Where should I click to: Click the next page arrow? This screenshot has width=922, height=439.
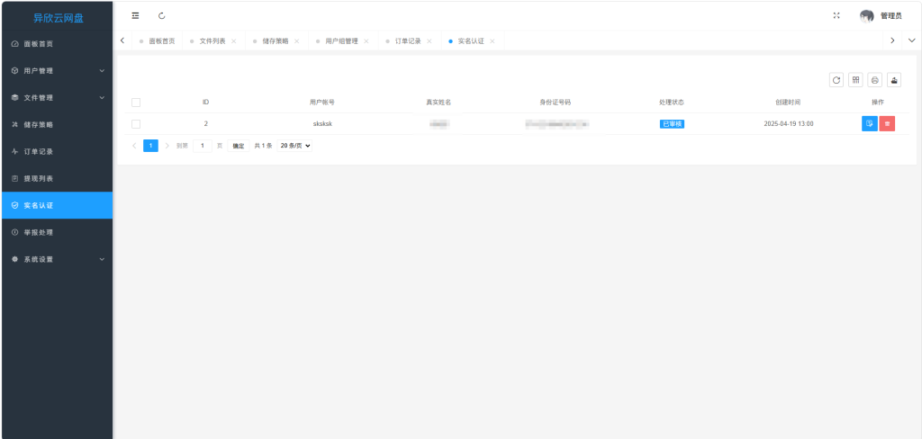167,146
